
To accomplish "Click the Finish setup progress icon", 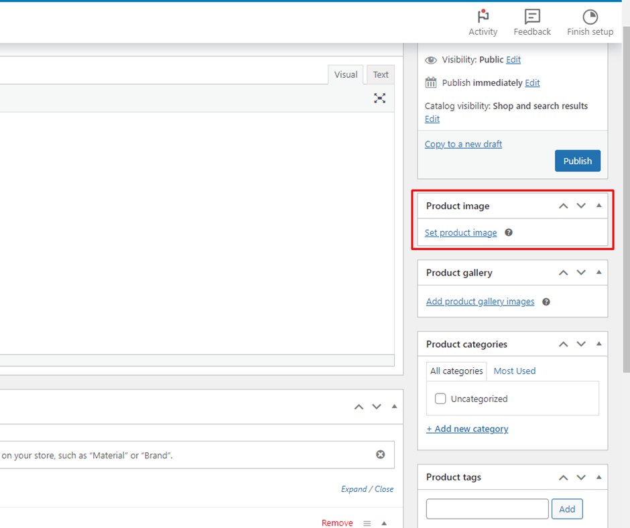I will click(590, 17).
